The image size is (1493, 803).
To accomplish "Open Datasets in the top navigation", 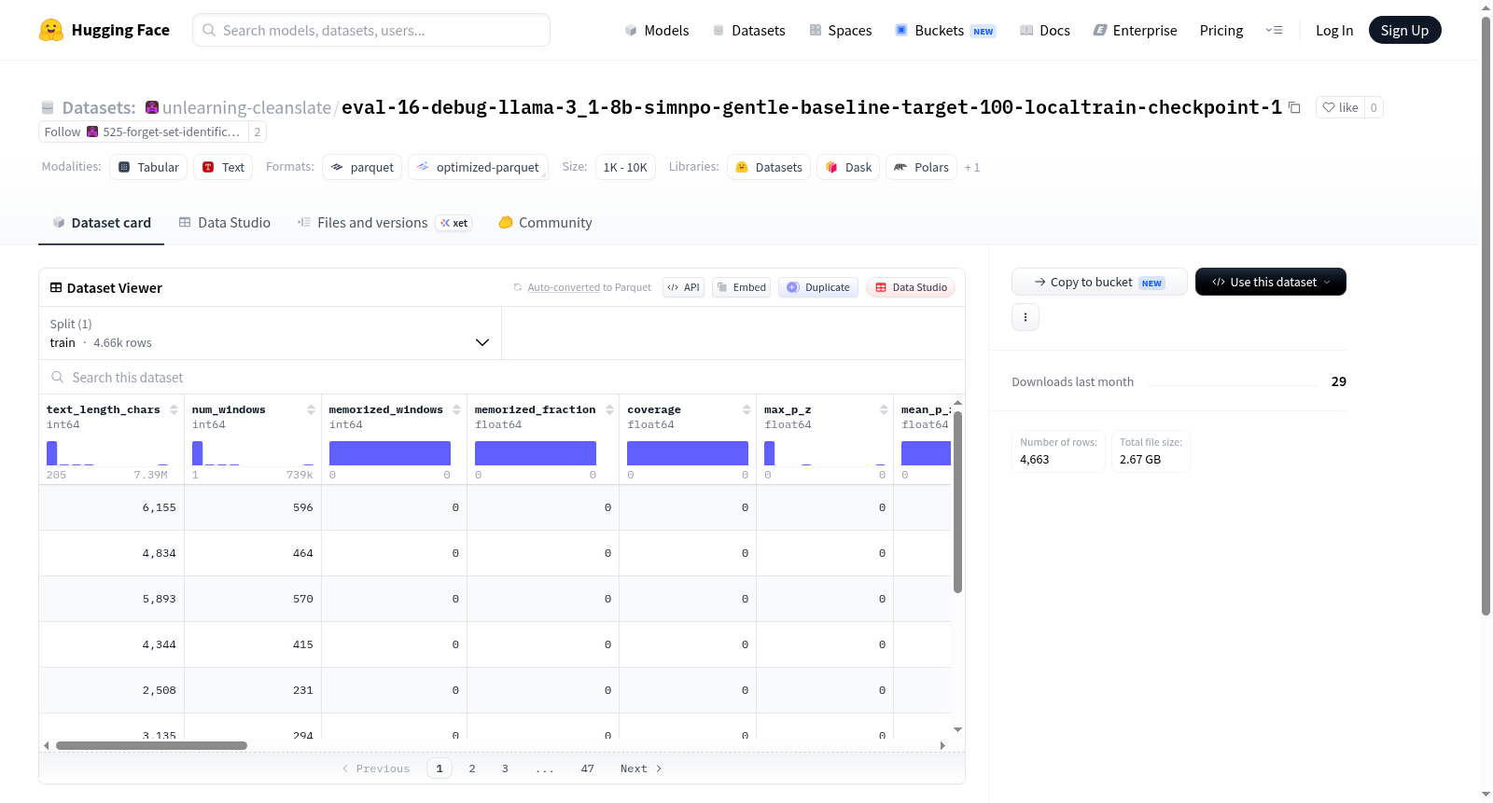I will pyautogui.click(x=749, y=31).
